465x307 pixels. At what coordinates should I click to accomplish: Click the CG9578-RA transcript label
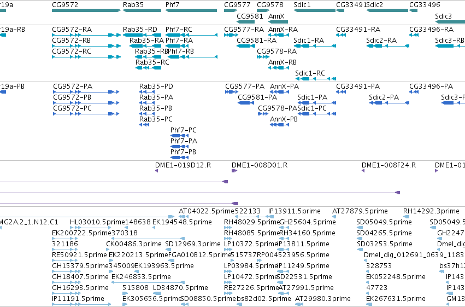click(x=276, y=51)
